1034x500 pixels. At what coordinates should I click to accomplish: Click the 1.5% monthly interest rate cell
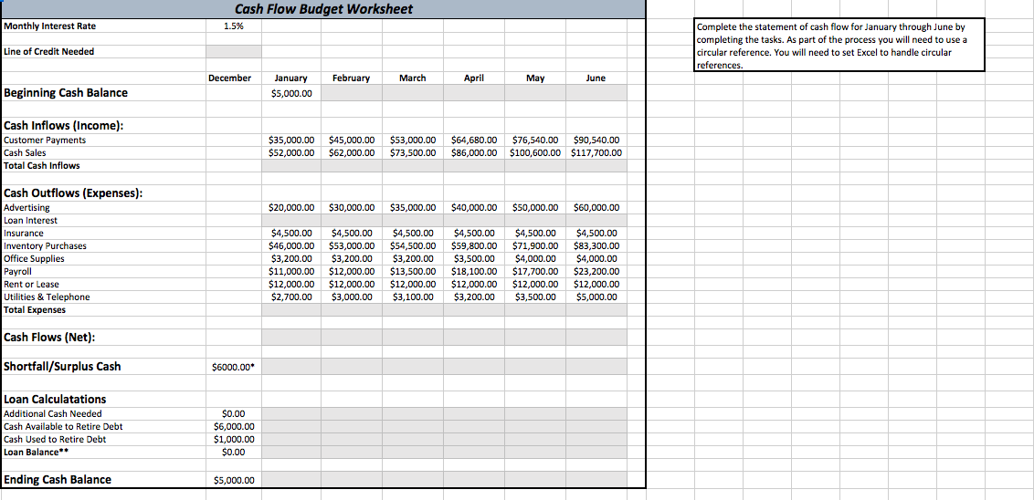233,26
